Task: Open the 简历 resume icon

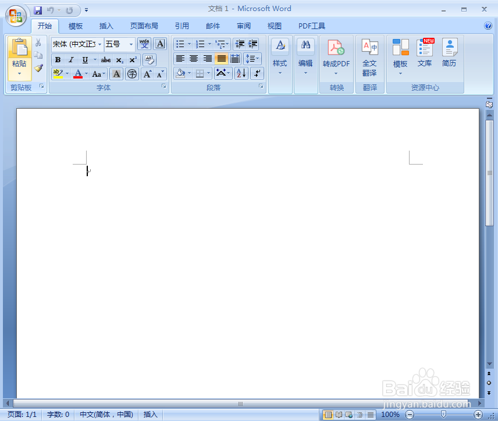Action: tap(449, 48)
